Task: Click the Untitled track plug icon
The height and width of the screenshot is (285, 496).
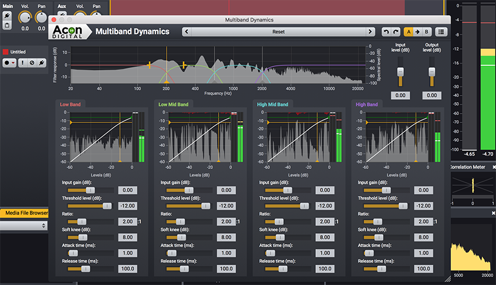Action: [x=42, y=63]
